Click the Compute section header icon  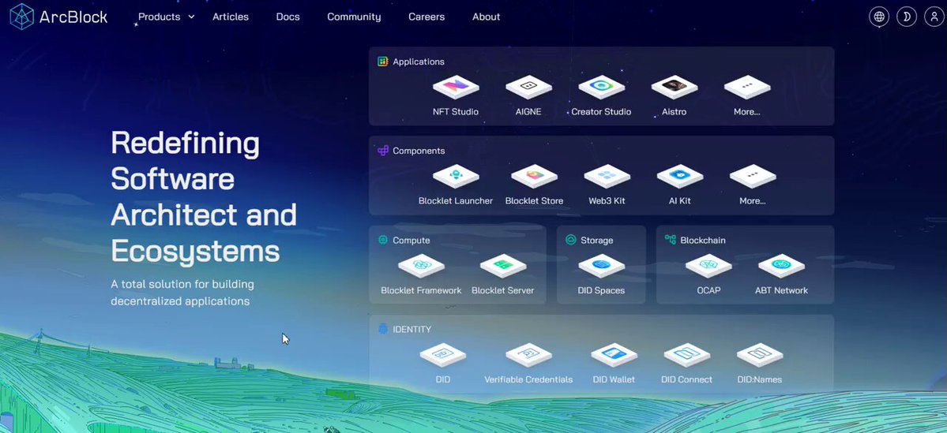click(383, 240)
